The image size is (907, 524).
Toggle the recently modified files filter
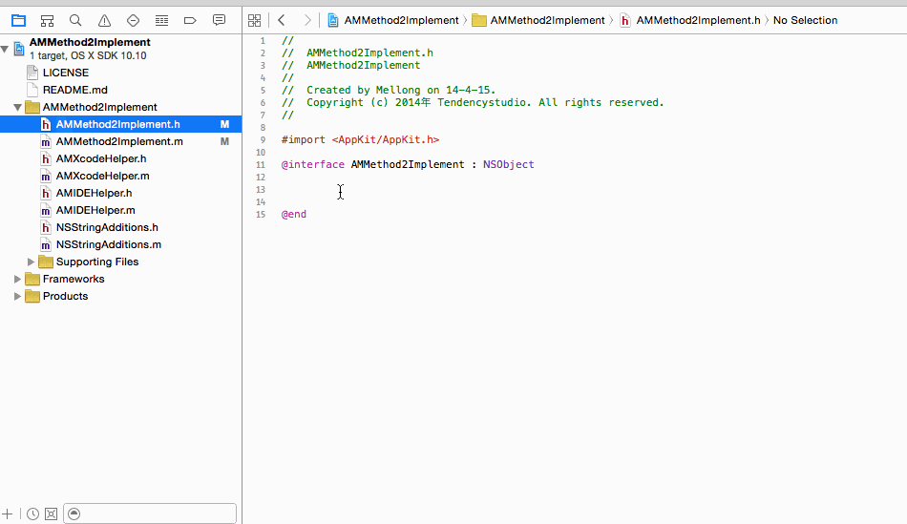coord(32,514)
